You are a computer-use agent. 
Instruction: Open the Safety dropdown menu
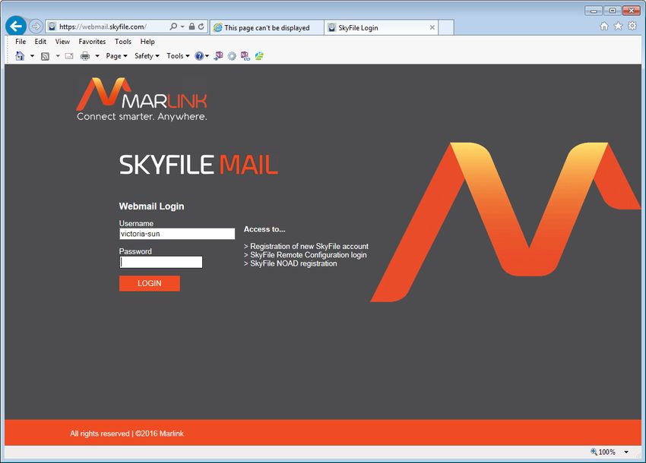click(x=147, y=56)
